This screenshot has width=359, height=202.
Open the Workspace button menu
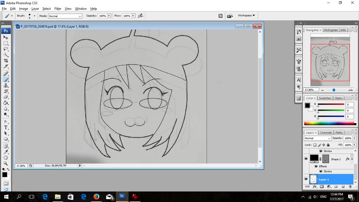tap(246, 16)
